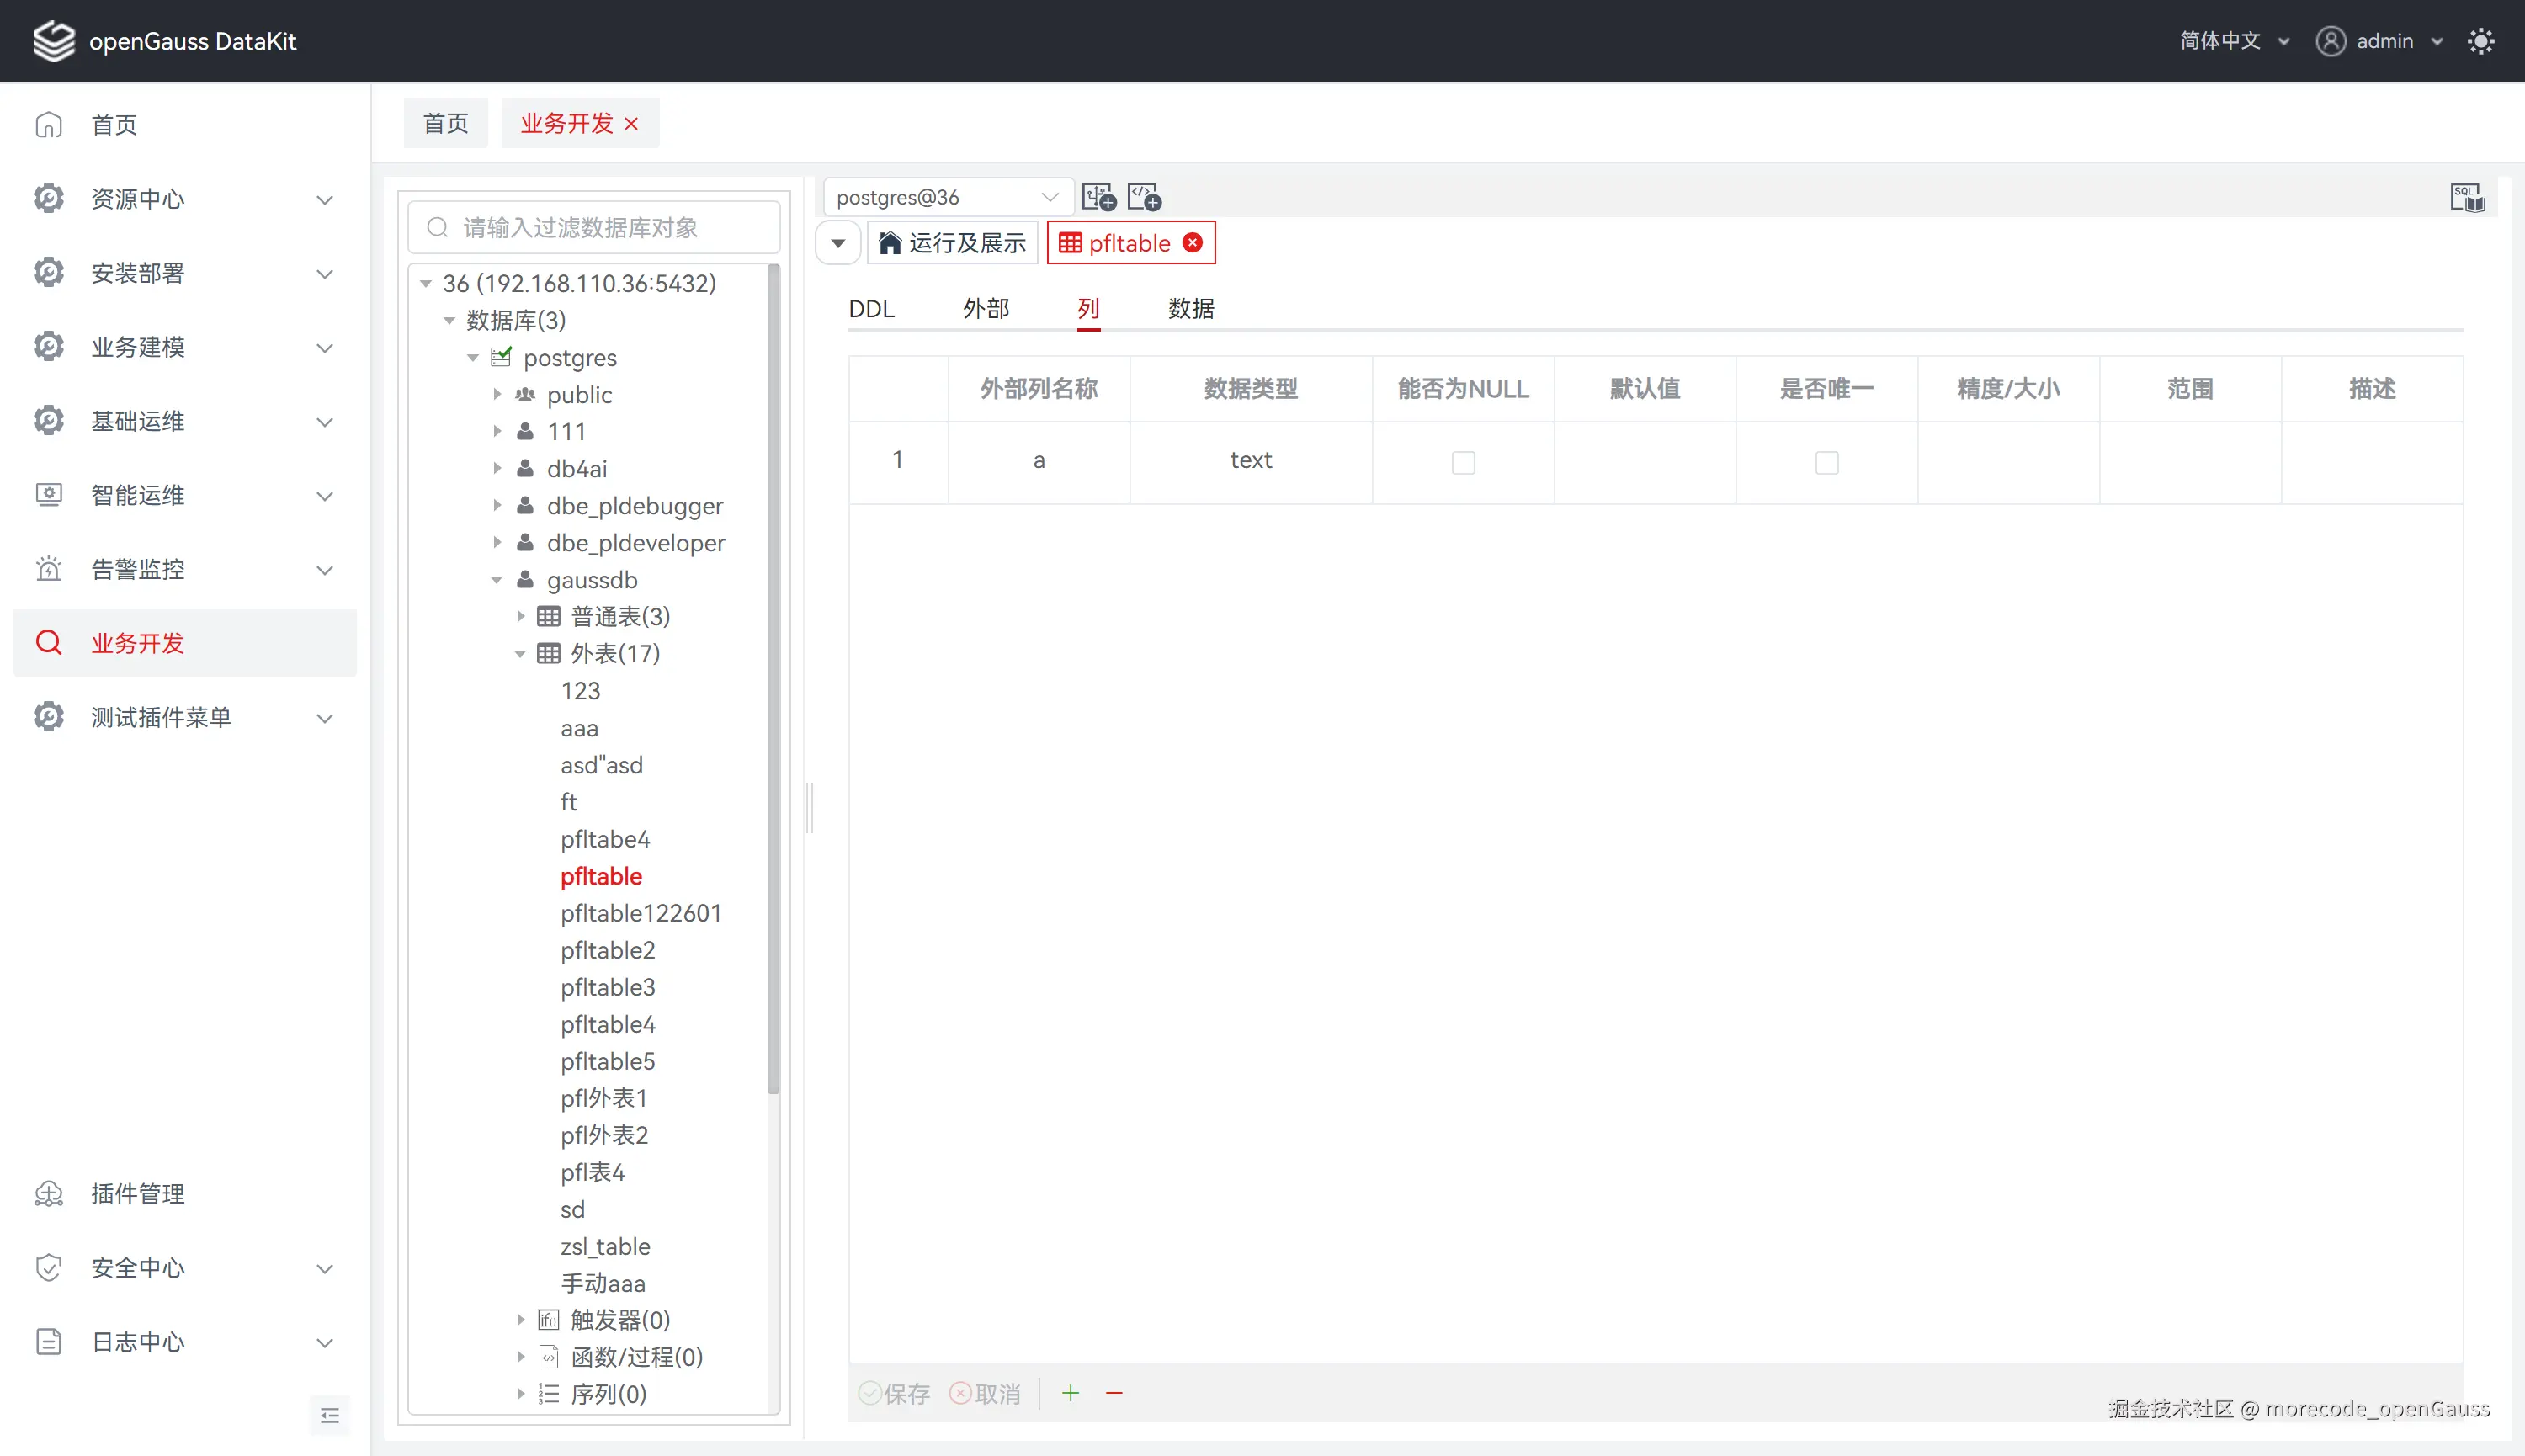Open the 简体中文 language dropdown
This screenshot has width=2525, height=1456.
click(2234, 41)
